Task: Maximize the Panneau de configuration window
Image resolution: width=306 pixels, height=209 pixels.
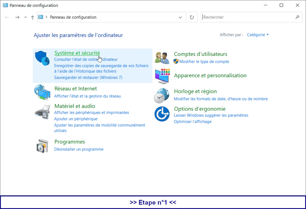Action: click(x=281, y=5)
